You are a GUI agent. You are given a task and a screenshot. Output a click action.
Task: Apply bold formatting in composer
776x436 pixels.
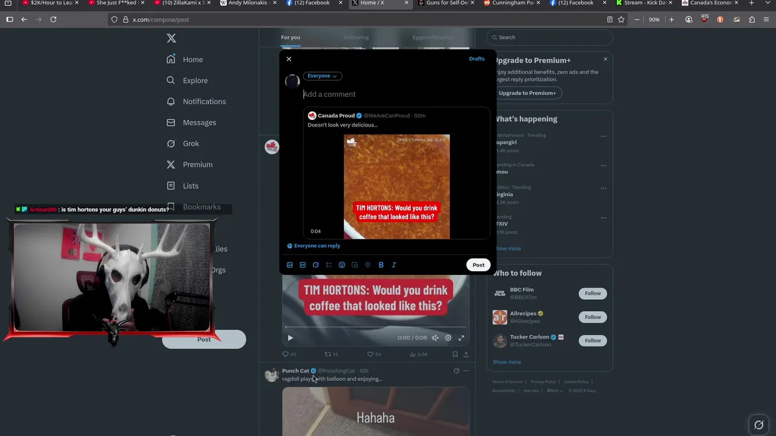pos(381,265)
